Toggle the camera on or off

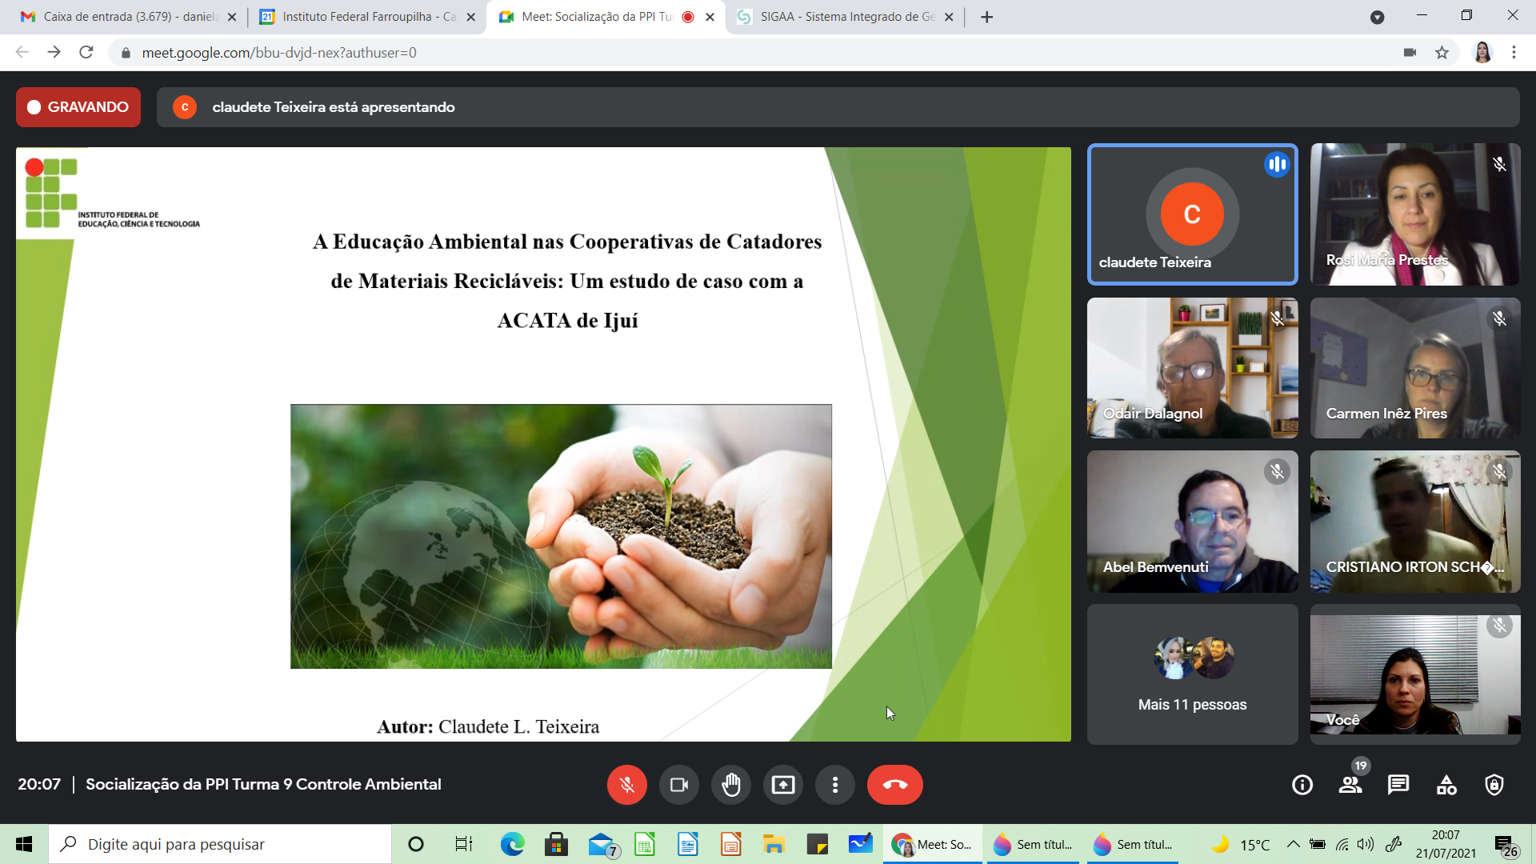678,785
